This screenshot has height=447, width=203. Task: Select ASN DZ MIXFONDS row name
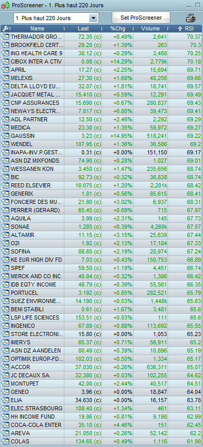(x=35, y=161)
